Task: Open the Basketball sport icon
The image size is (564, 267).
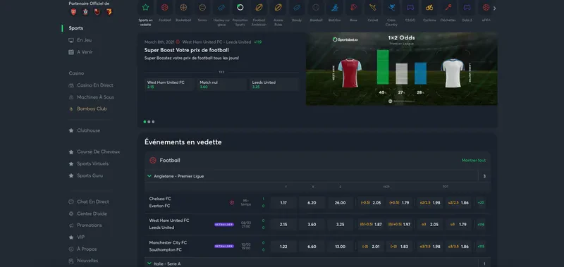Action: coord(183,7)
